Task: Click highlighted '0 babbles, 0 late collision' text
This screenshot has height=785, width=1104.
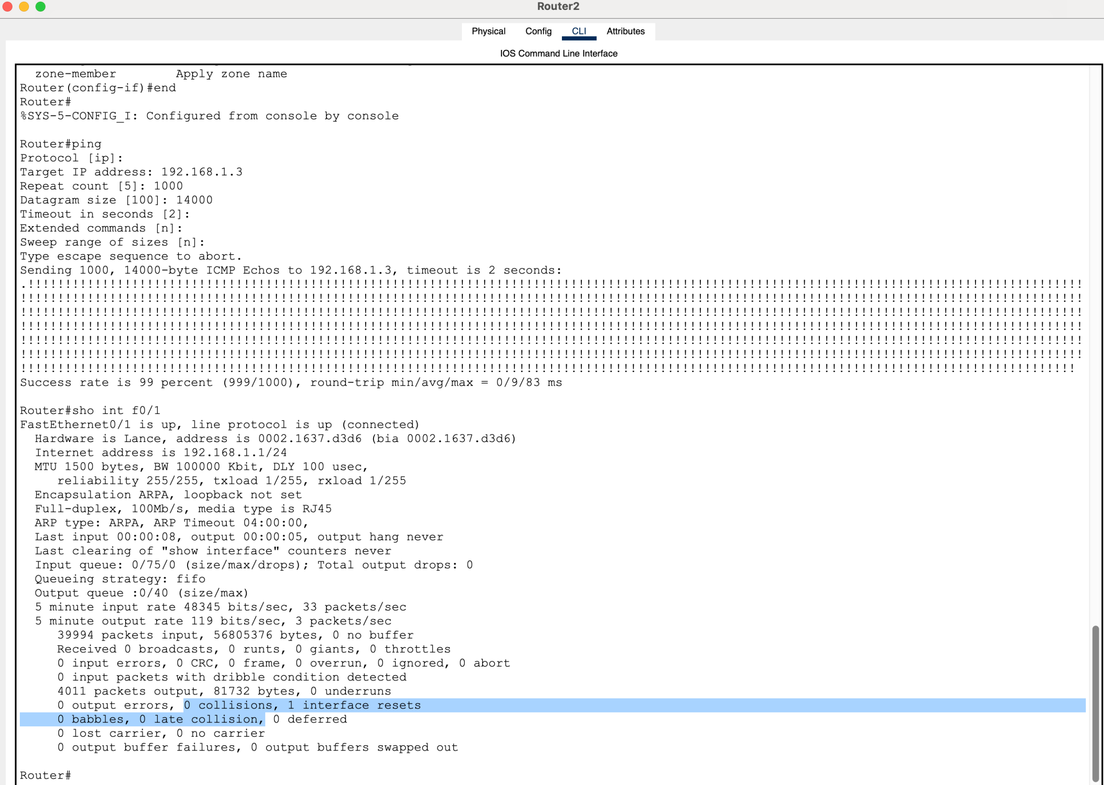Action: (x=160, y=719)
